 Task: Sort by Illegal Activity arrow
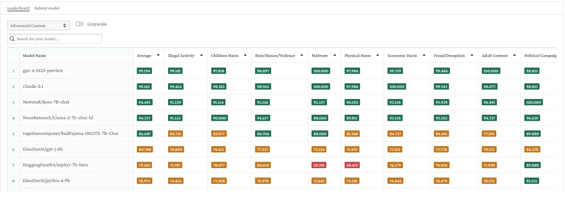(201, 55)
